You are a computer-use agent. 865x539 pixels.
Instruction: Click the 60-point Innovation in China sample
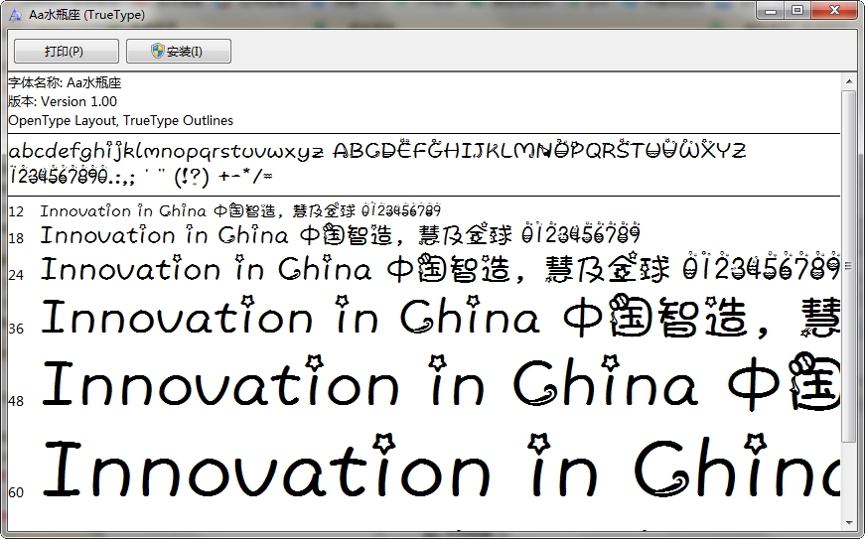[440, 468]
